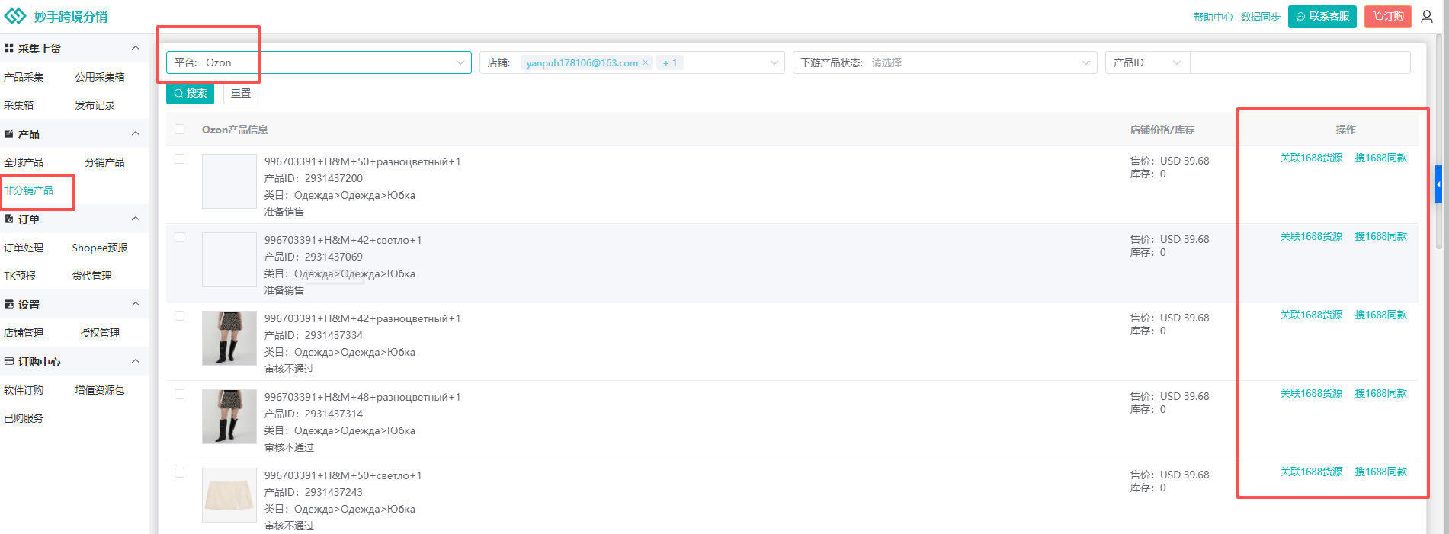
Task: Check the row for product ID 2931437243
Action: [x=180, y=472]
